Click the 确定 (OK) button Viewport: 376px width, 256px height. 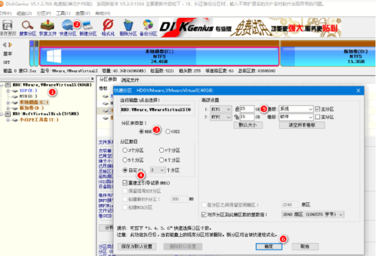point(269,246)
